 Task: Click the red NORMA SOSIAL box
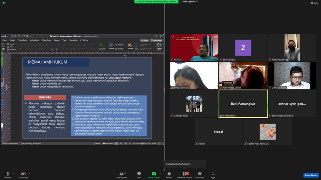point(45,98)
